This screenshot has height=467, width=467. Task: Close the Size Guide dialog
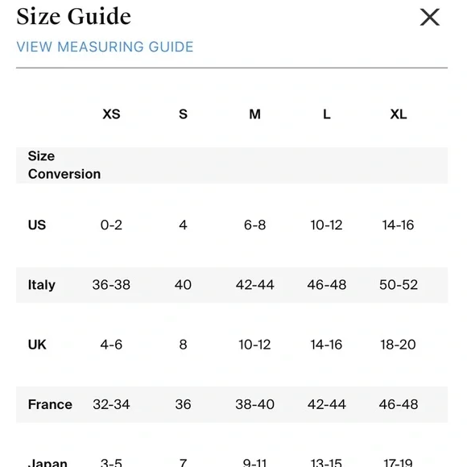pyautogui.click(x=429, y=17)
